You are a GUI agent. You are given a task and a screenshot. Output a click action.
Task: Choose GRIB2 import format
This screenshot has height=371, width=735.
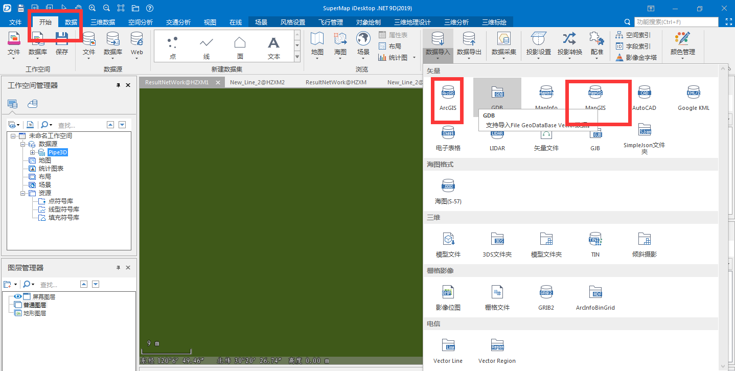(x=546, y=297)
